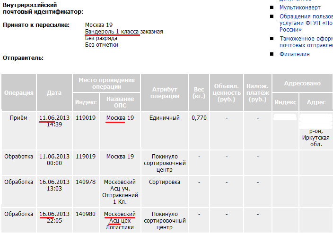Click the weight value 0,770

point(199,118)
